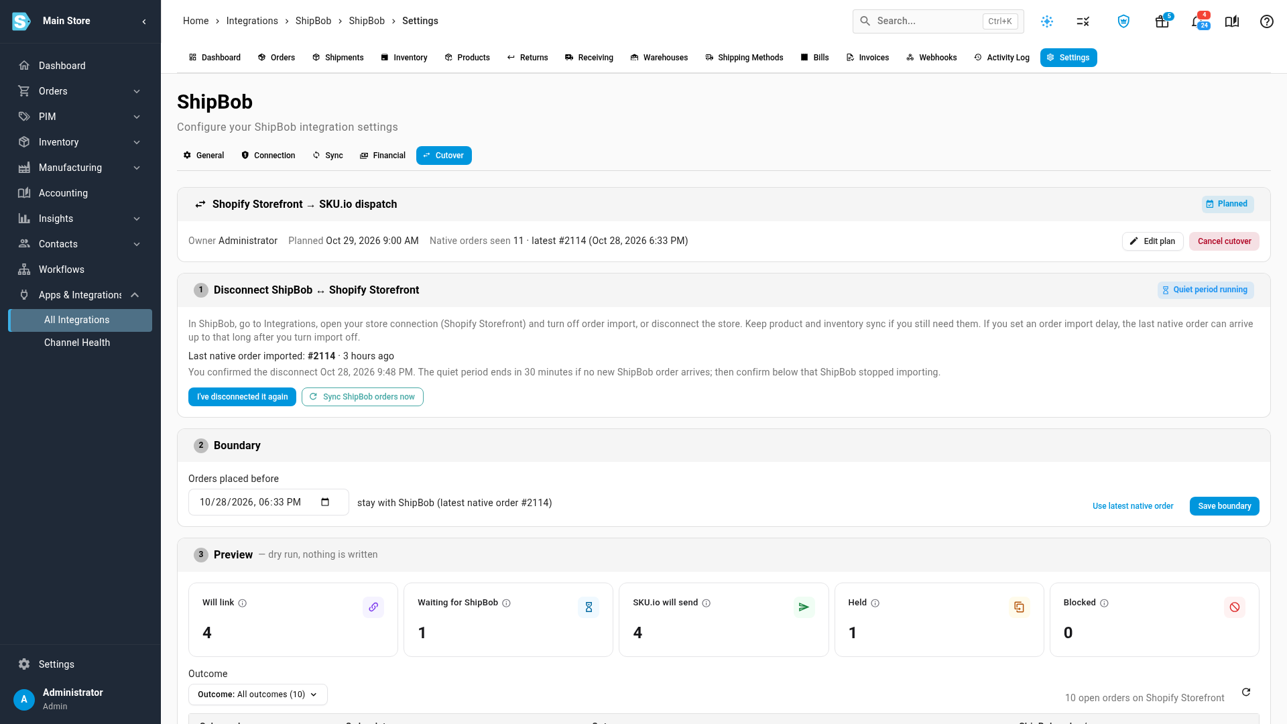Viewport: 1287px width, 724px height.
Task: Open the gift rewards icon
Action: tap(1162, 21)
